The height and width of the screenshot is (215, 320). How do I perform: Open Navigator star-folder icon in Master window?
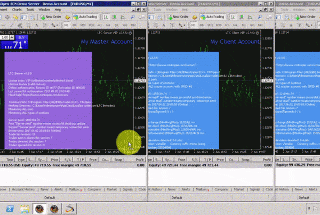coord(15,18)
